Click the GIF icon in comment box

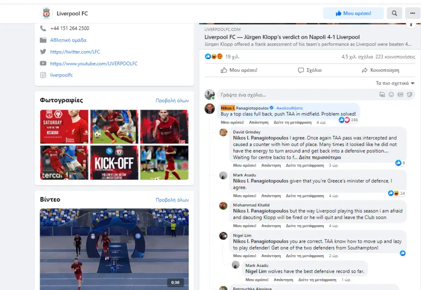point(400,95)
